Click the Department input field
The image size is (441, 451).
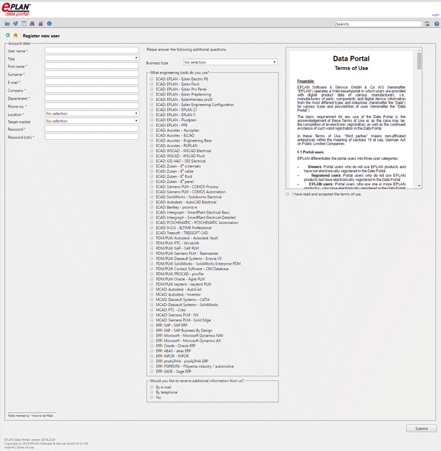point(92,98)
